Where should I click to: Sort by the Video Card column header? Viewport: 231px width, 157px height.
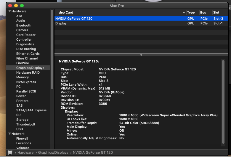(x=120, y=12)
